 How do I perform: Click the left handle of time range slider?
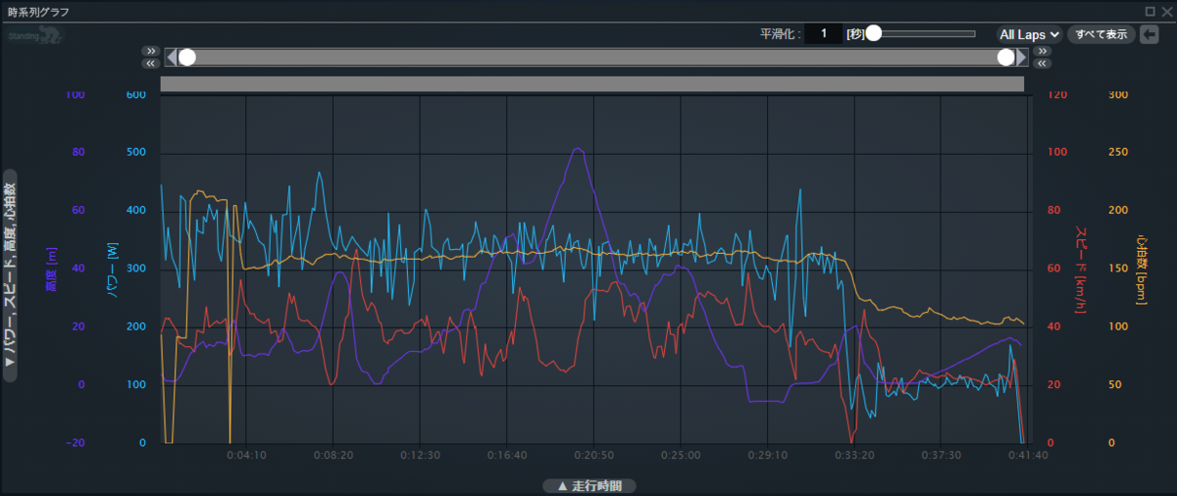tap(187, 58)
